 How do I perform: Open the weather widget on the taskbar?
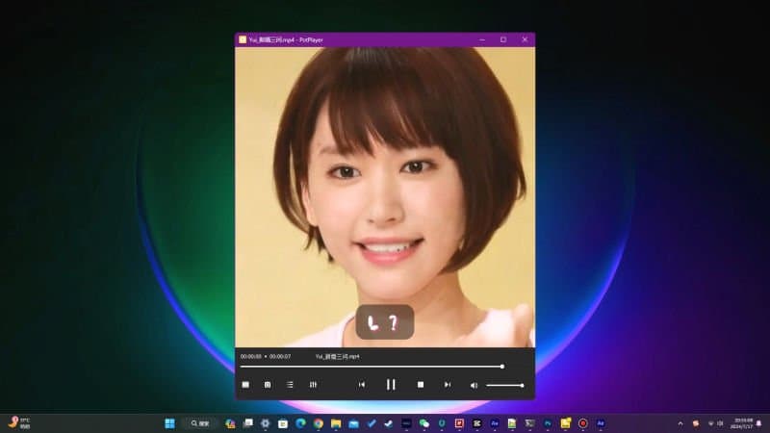click(17, 423)
